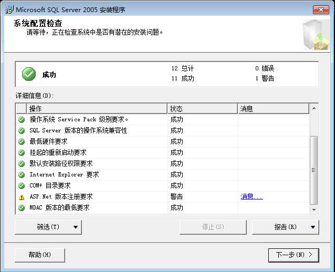Click the blank icon column header
The image size is (335, 272).
(21, 109)
